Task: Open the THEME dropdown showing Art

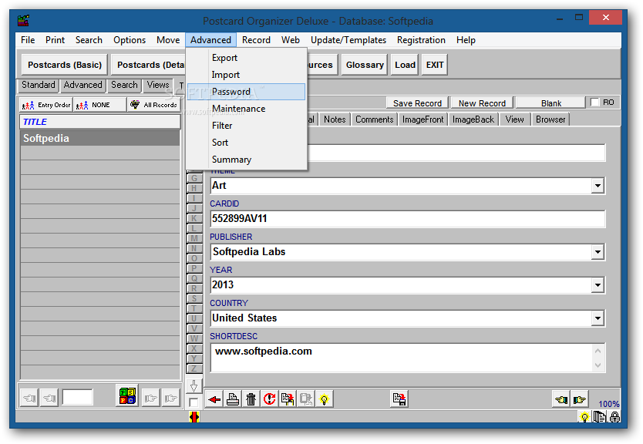Action: tap(598, 186)
